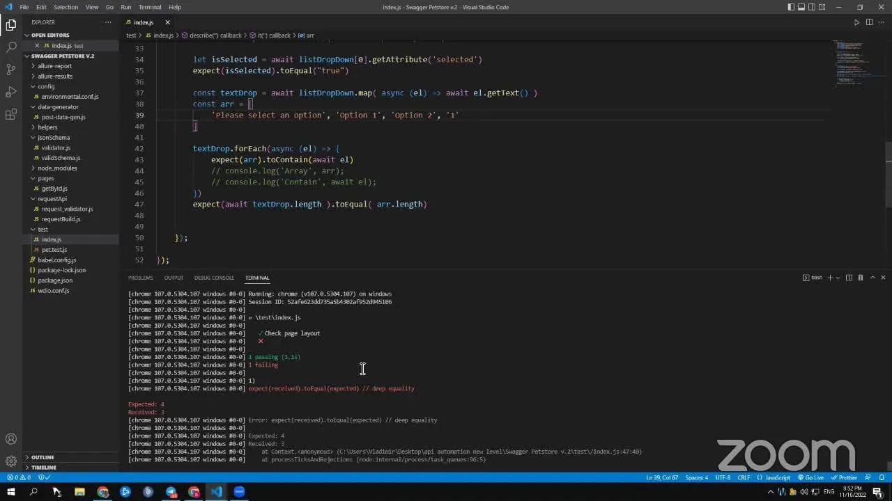This screenshot has height=501, width=892.
Task: Kill the terminal with trash icon
Action: (x=861, y=277)
